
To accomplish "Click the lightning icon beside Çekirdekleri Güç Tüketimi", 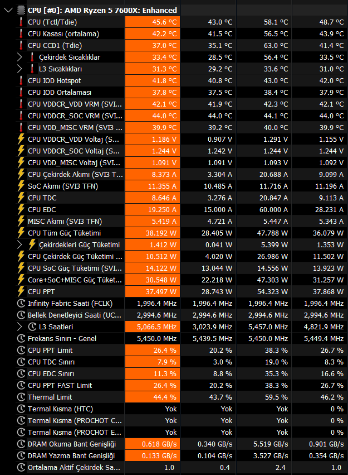I will coord(32,245).
